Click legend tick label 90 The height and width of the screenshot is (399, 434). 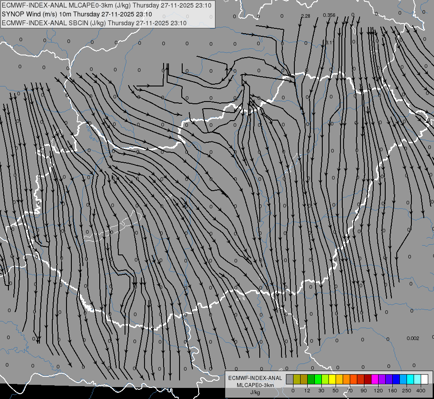364,391
